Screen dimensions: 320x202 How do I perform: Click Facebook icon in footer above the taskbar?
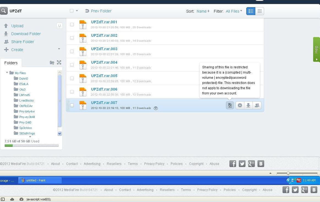click(x=233, y=164)
